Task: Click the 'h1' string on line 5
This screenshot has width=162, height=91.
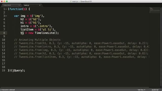Action: 35,23
